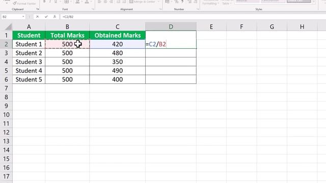Select the Calculation cell style swatch

273,1
